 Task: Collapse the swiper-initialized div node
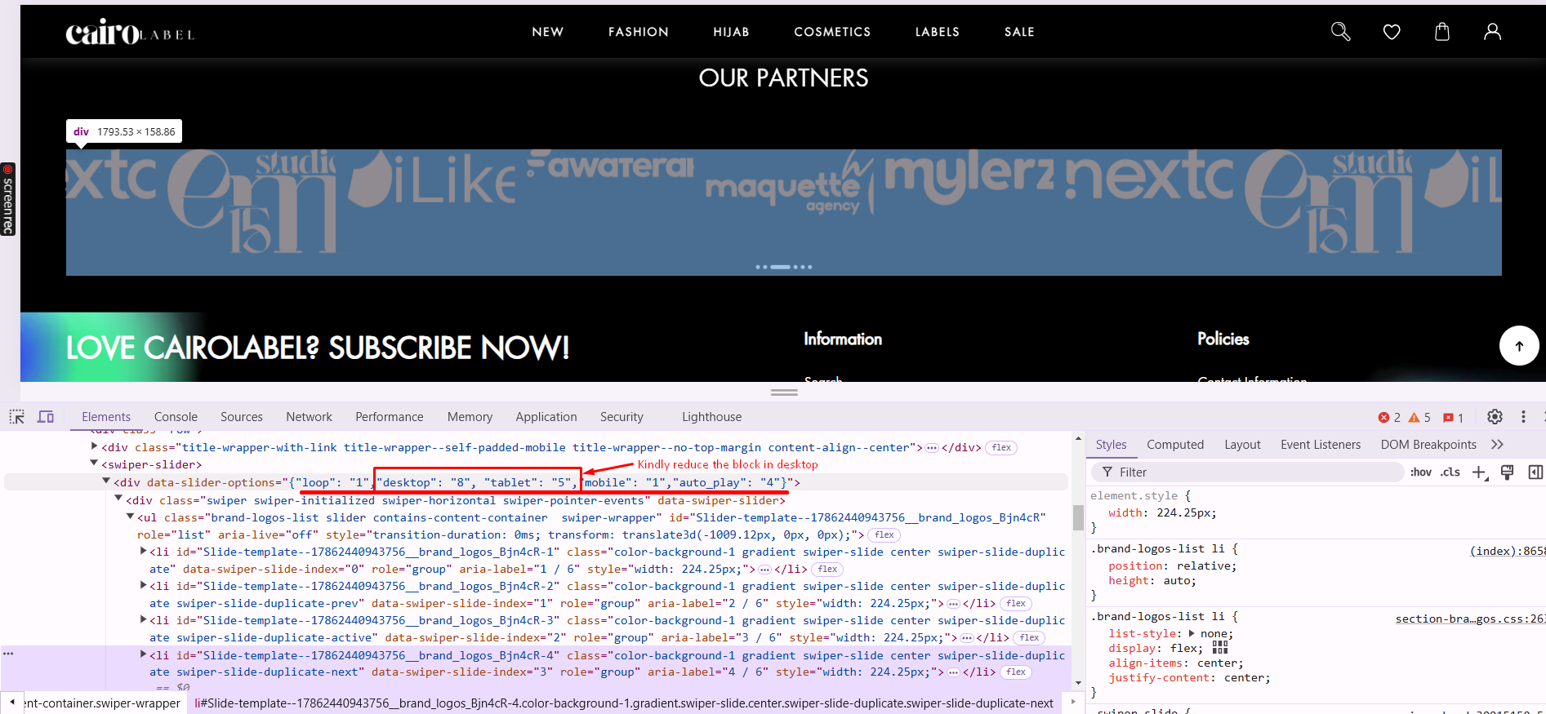118,499
